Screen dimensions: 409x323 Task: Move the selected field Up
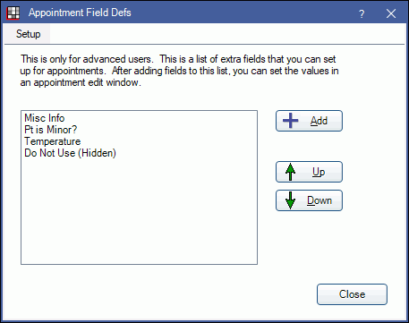pos(309,172)
